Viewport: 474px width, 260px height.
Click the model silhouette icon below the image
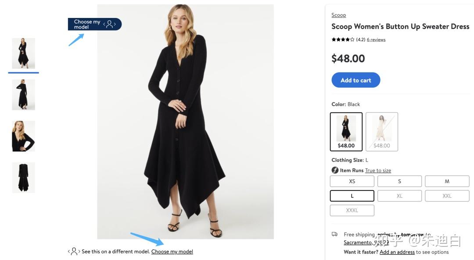point(74,251)
